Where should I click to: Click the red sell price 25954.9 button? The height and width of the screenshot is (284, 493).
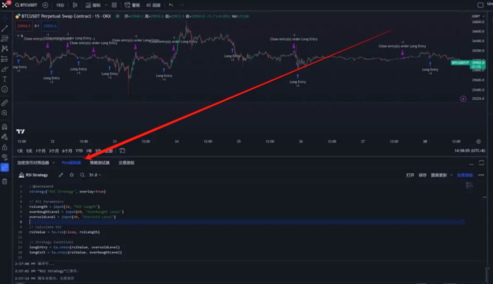24,26
